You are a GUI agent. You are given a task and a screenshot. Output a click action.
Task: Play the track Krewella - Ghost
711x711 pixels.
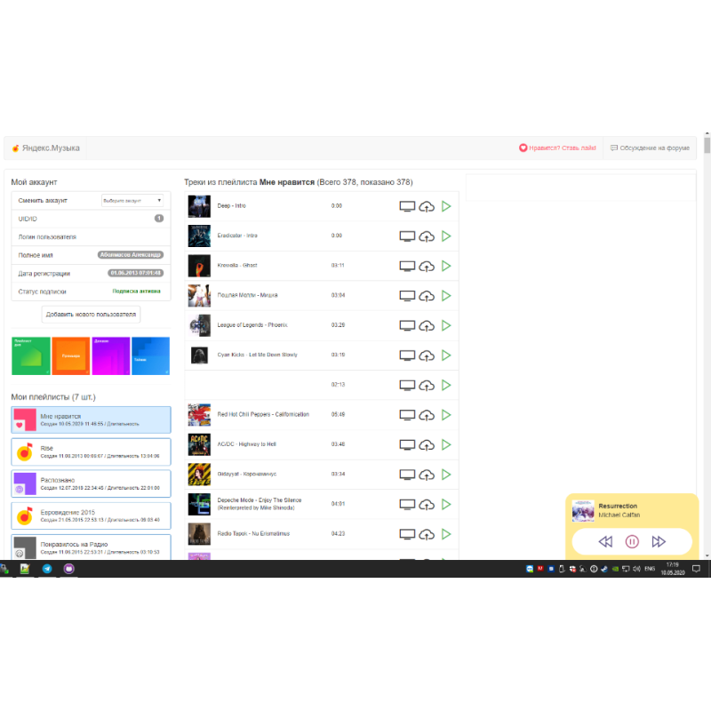tap(446, 266)
